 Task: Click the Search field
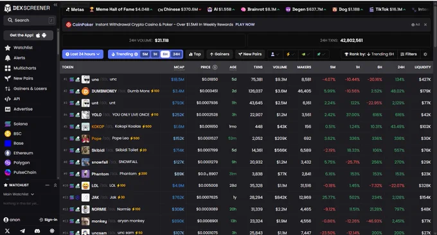tap(30, 21)
